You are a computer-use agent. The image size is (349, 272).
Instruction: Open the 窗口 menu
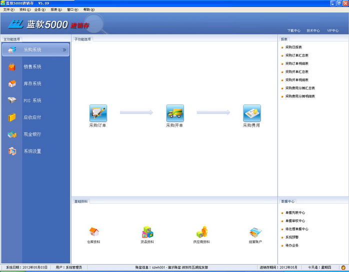click(72, 9)
